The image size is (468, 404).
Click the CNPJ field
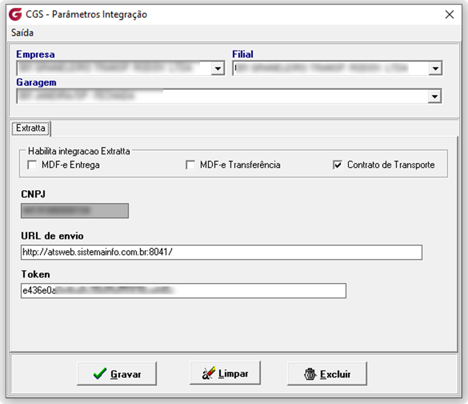(x=75, y=211)
